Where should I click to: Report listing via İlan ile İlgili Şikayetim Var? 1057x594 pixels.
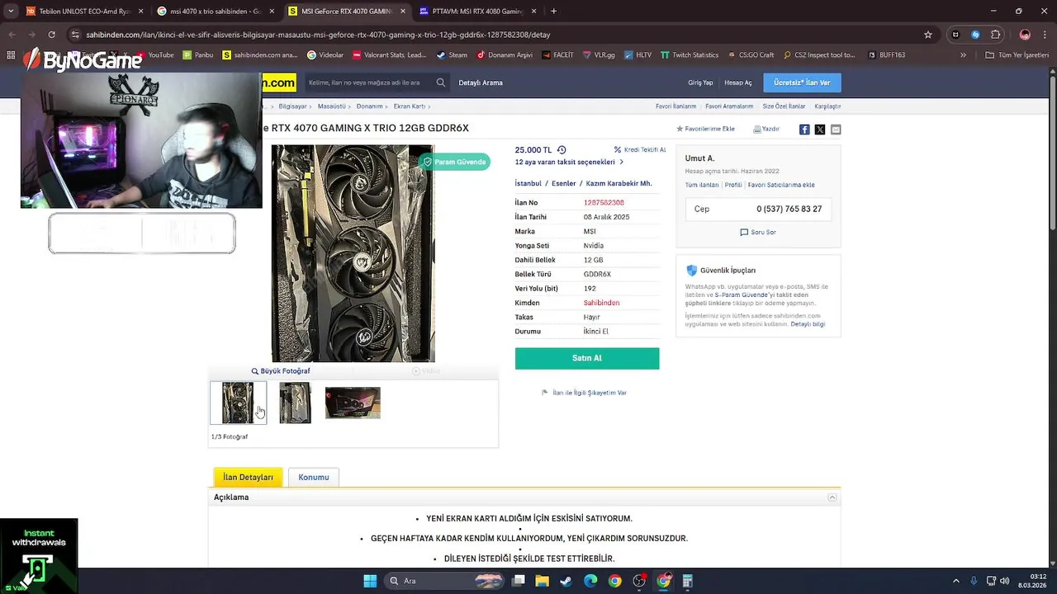pos(584,393)
